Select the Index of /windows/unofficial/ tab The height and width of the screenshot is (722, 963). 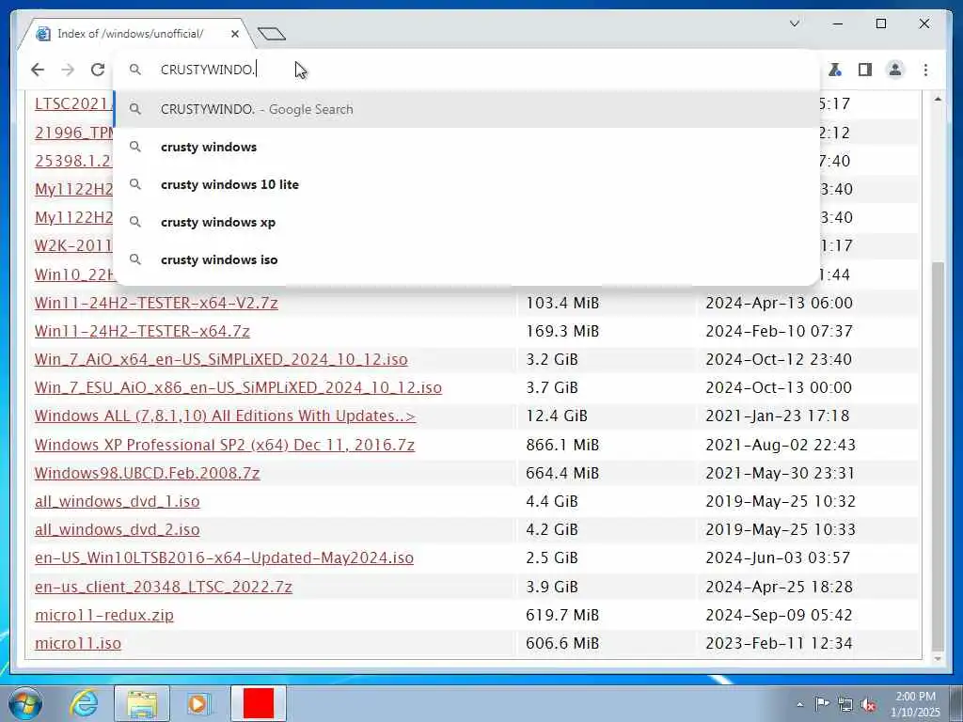tap(136, 34)
